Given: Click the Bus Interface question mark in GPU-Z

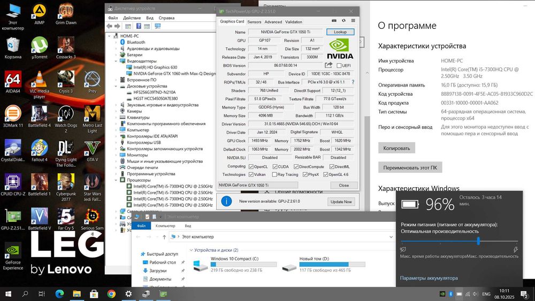Looking at the screenshot, I should [353, 82].
